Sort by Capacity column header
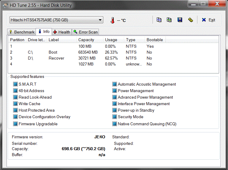The height and width of the screenshot is (170, 228). tap(90, 40)
